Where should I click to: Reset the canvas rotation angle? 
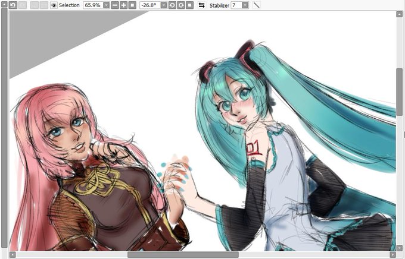(x=190, y=5)
